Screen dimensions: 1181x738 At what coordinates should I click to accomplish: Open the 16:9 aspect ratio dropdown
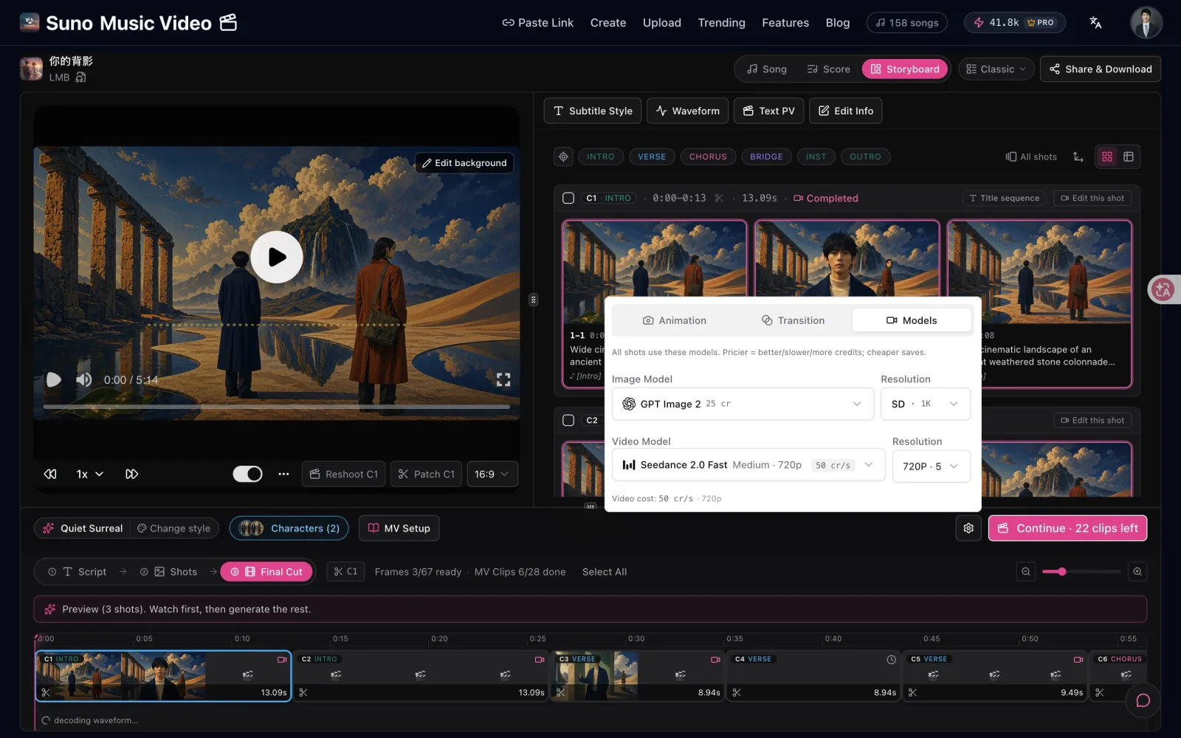[492, 474]
